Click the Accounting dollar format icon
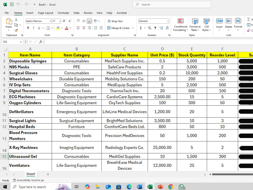Viewport: 253px width, 190px height. (x=141, y=28)
